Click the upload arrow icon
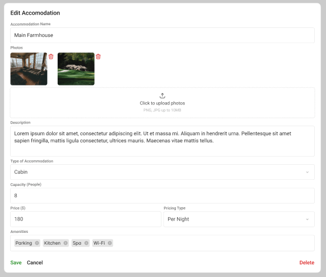 tap(162, 95)
